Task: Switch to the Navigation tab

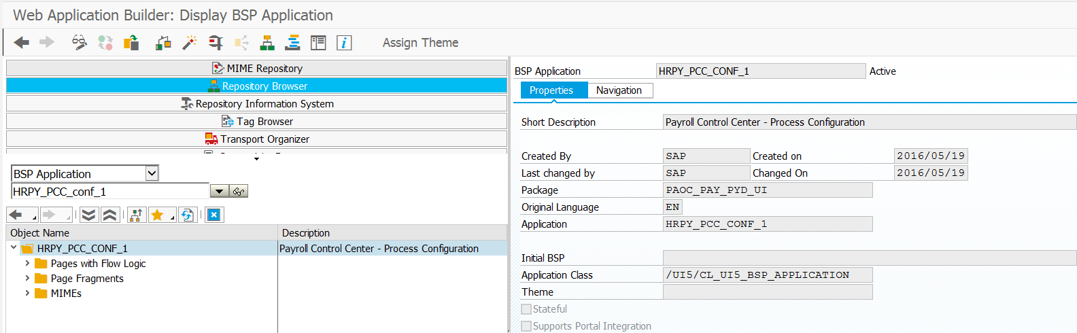Action: click(x=619, y=90)
